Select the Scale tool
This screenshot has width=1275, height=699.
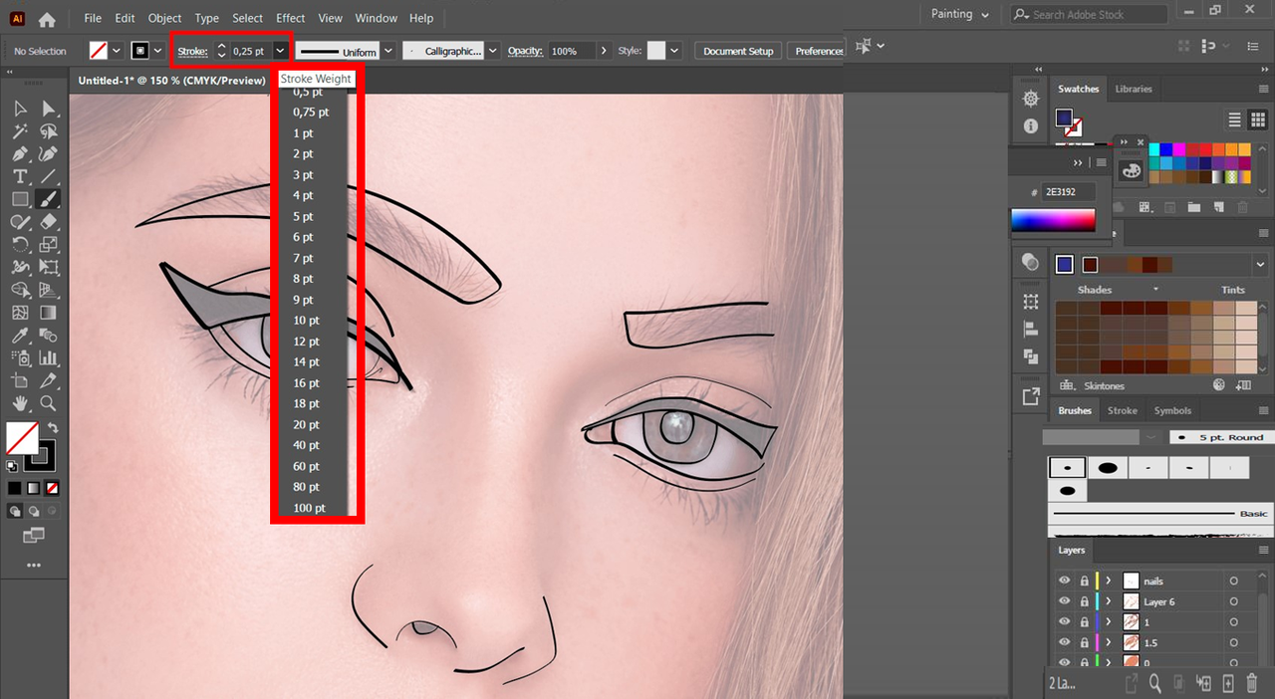48,244
